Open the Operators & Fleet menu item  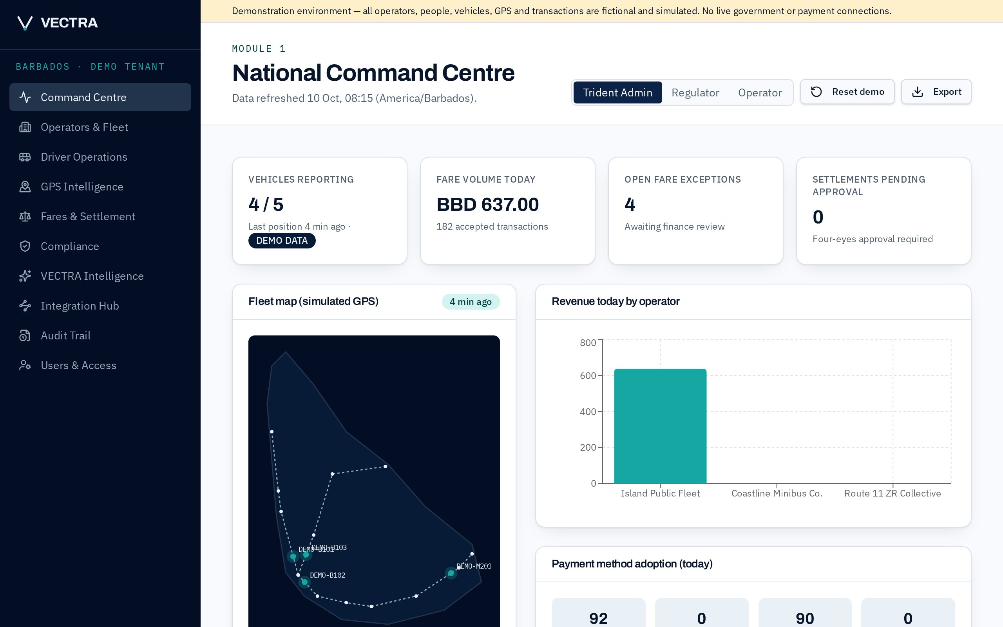(100, 127)
